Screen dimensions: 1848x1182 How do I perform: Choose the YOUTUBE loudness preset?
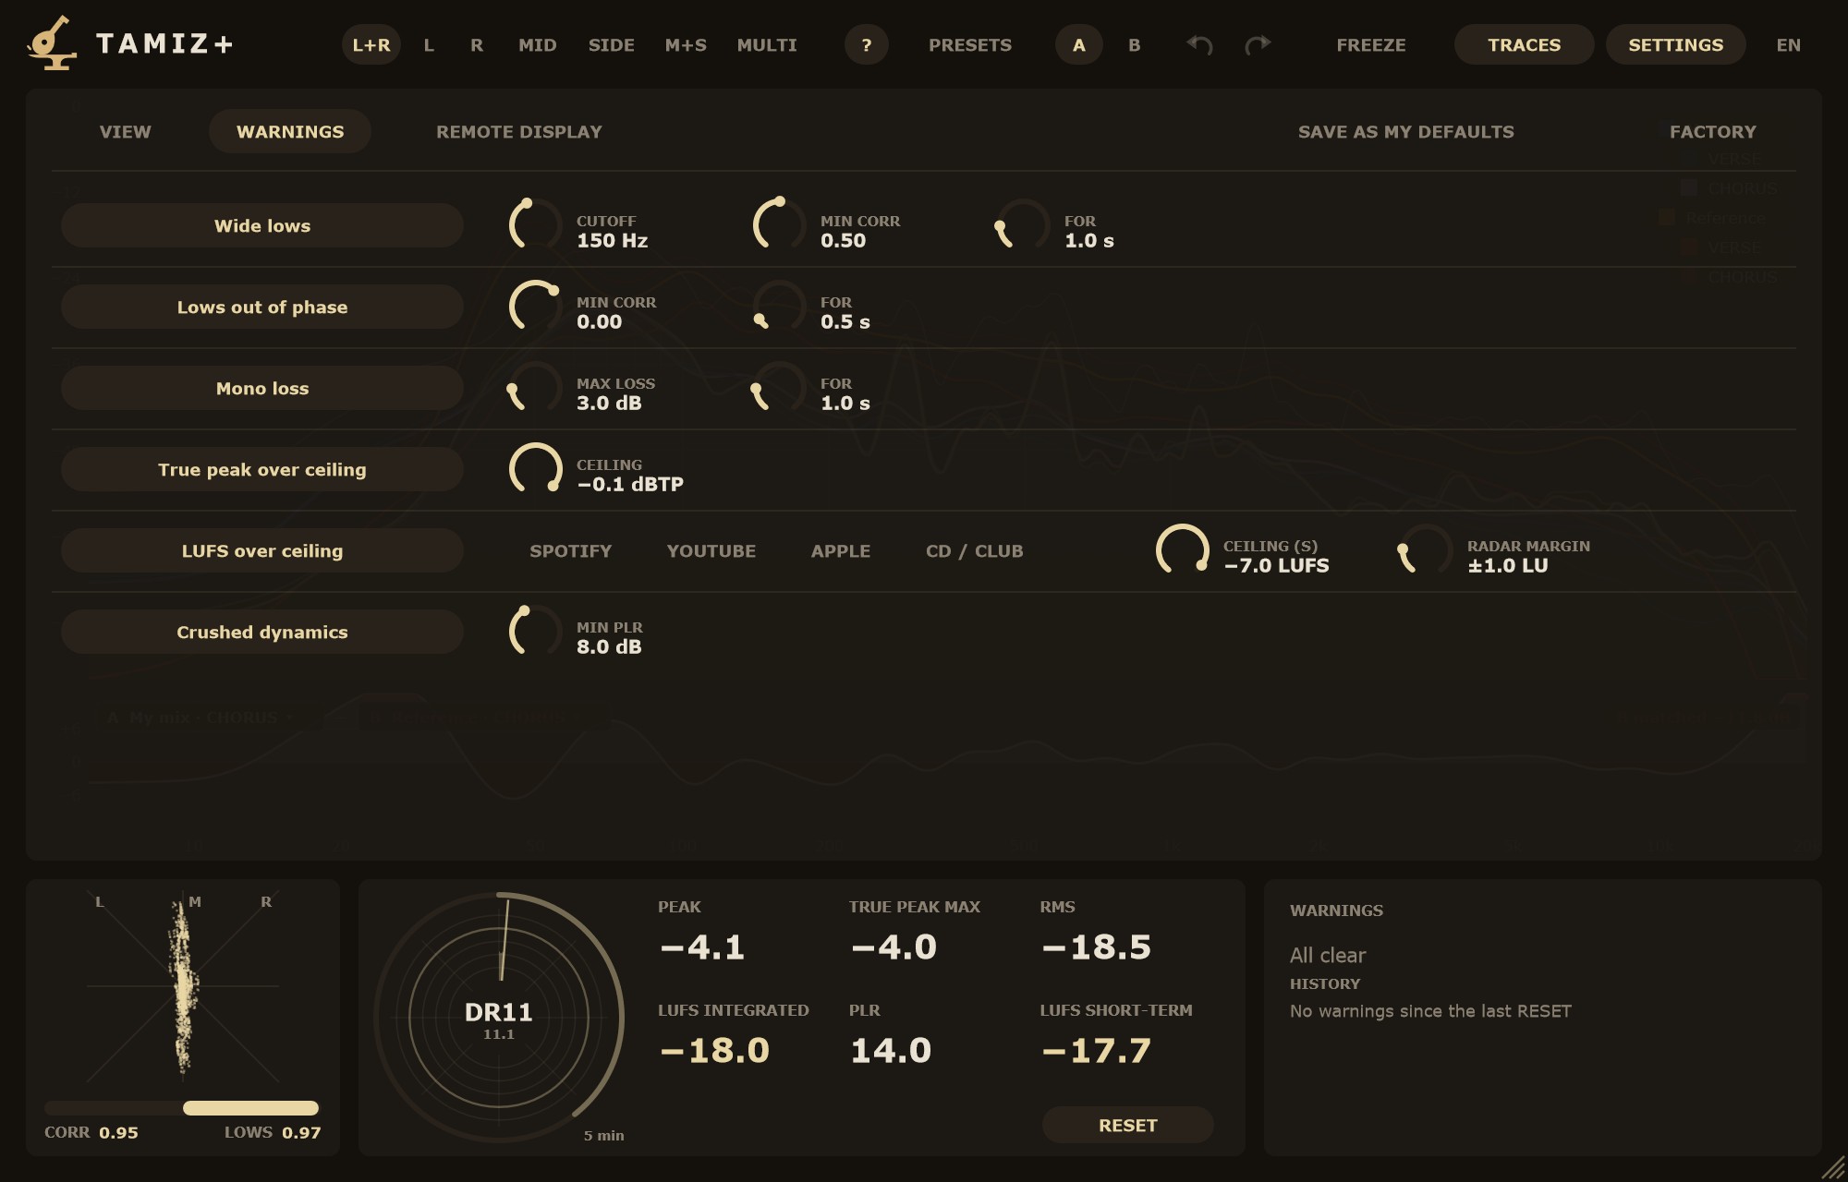point(711,550)
